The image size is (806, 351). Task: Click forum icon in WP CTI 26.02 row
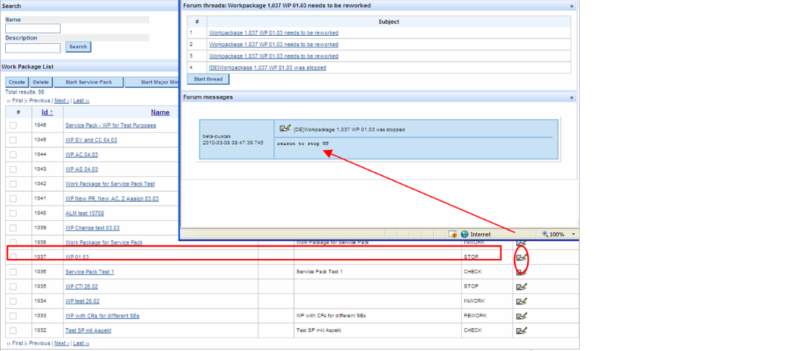(x=521, y=287)
